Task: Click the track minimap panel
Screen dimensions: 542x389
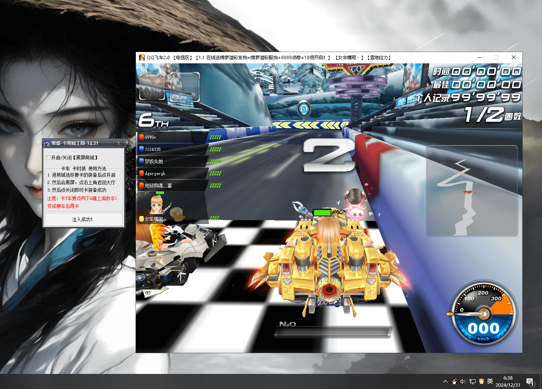Action: coord(472,191)
